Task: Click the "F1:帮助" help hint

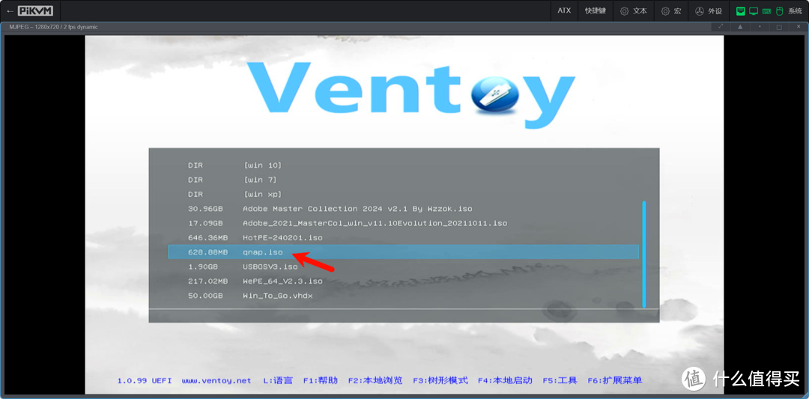Action: point(321,380)
